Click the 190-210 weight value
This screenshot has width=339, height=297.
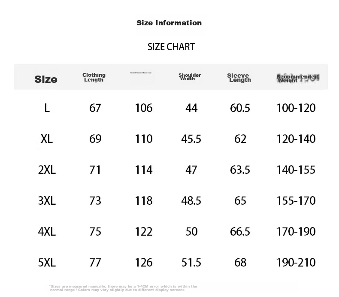tap(296, 263)
